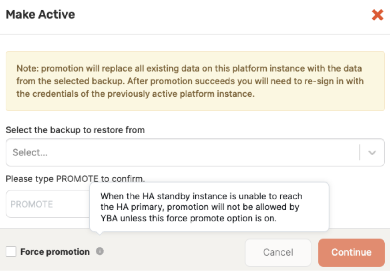
Task: Click the Select... placeholder in the backup field
Action: [x=30, y=152]
